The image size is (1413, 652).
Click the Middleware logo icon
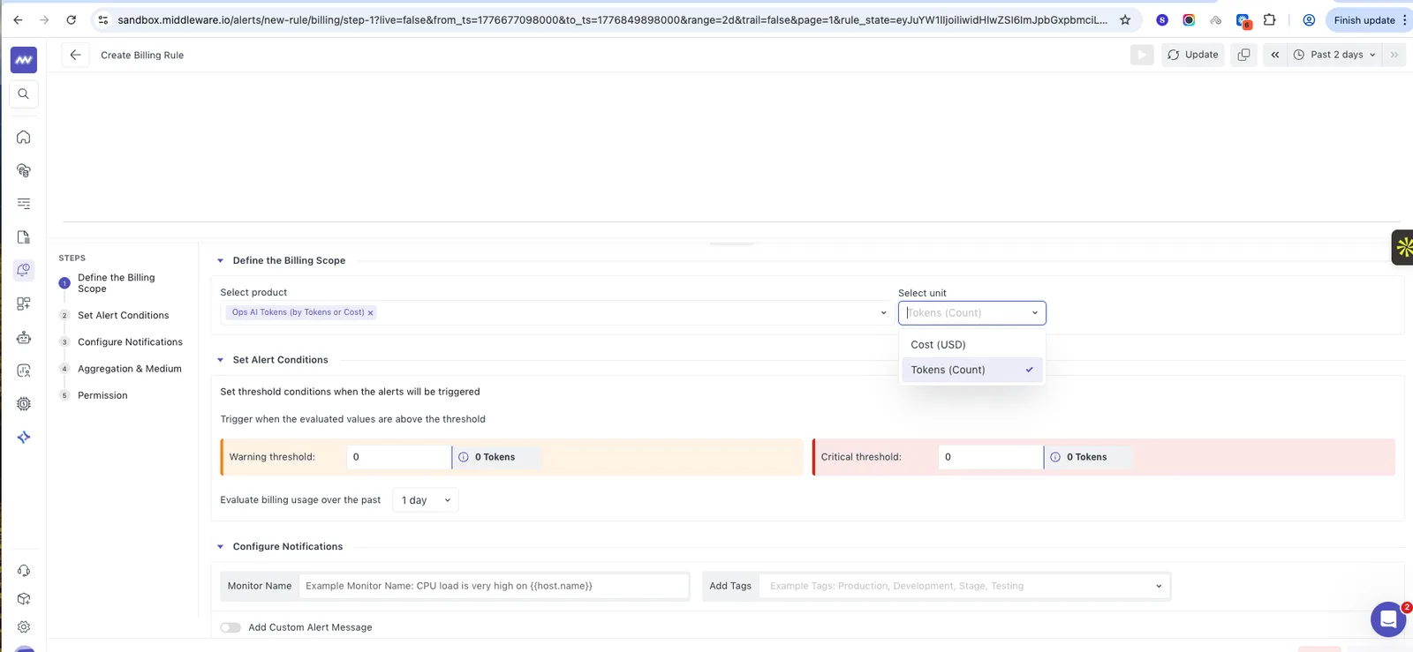point(24,60)
